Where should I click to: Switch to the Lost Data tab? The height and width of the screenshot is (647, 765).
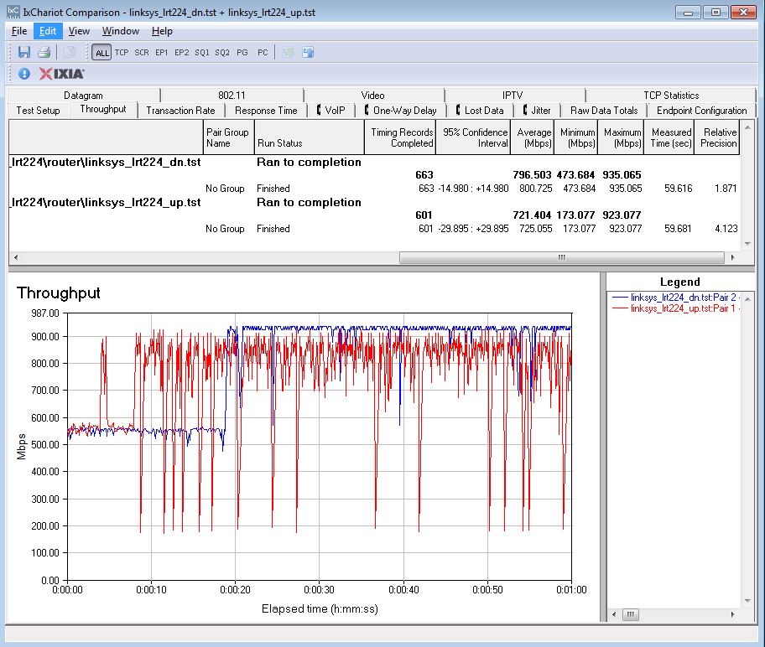(x=480, y=111)
